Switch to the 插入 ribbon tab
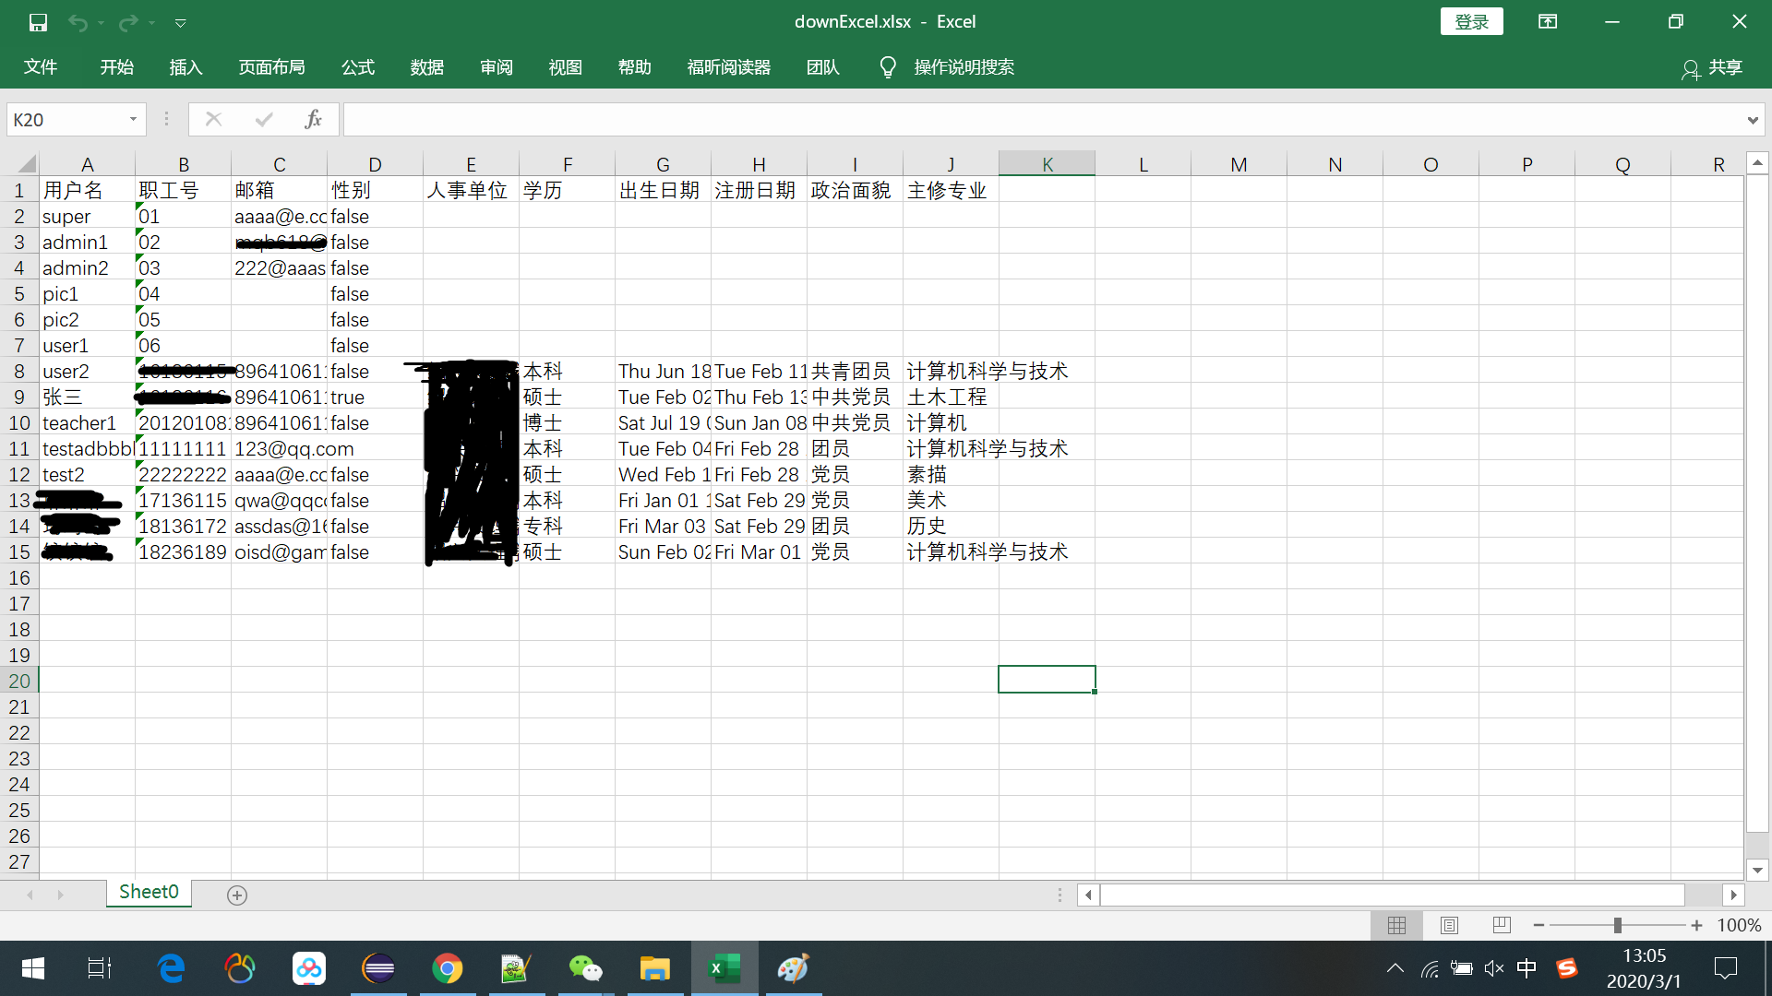Image resolution: width=1772 pixels, height=996 pixels. point(186,67)
